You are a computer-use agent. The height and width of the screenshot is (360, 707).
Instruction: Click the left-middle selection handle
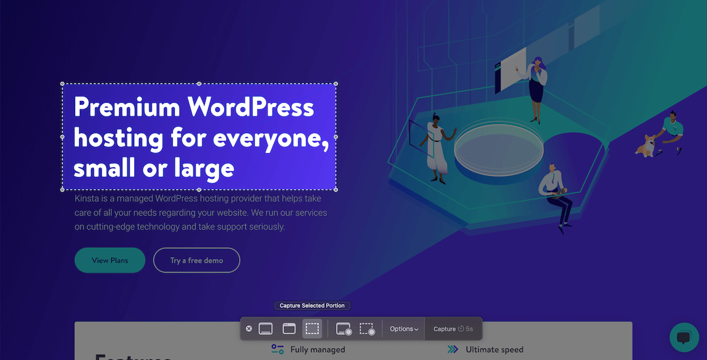(x=62, y=137)
